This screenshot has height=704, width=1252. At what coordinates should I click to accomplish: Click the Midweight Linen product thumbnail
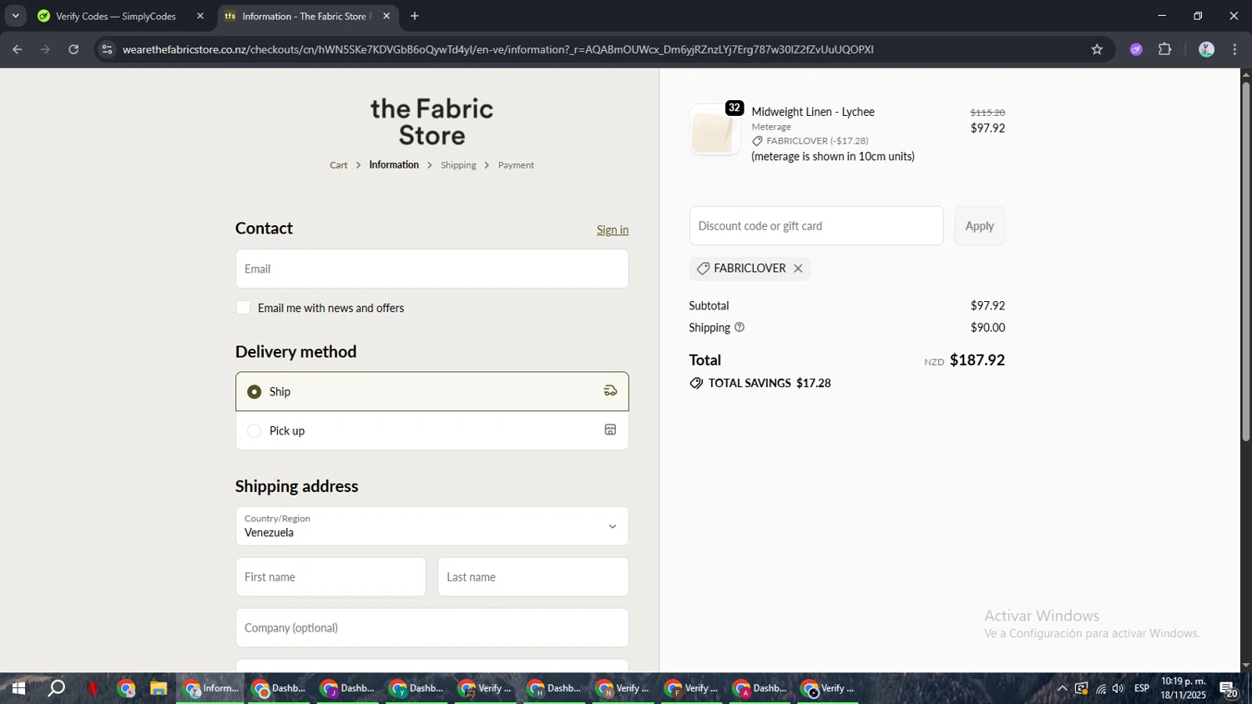coord(715,130)
